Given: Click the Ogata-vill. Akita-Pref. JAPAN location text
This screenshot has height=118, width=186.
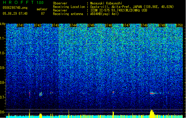Looking at the screenshot, I should (132, 7).
